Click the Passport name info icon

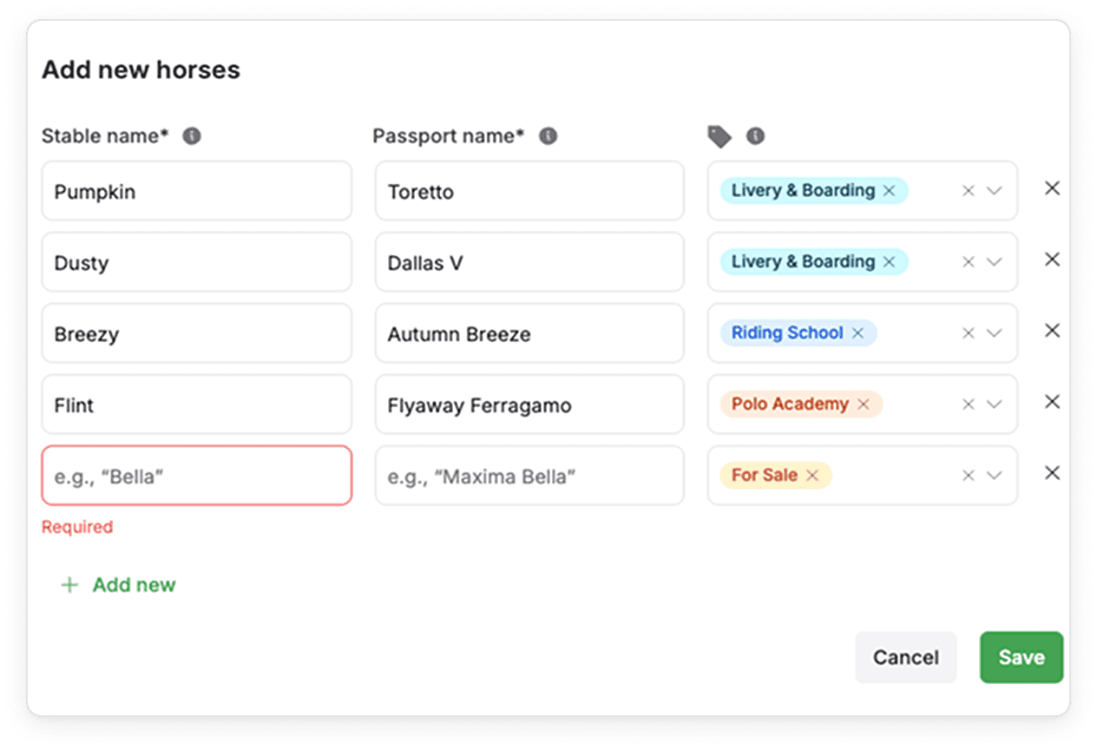[548, 136]
